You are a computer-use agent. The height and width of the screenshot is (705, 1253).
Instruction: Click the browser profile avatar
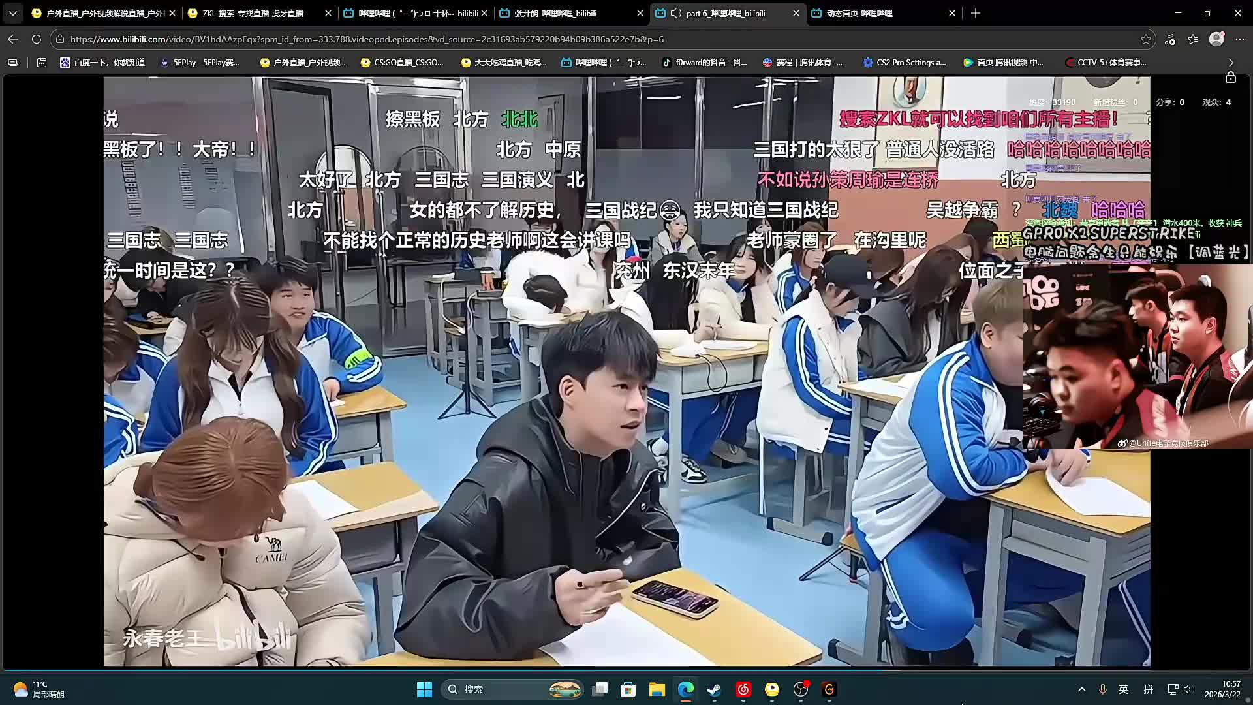click(x=1216, y=39)
